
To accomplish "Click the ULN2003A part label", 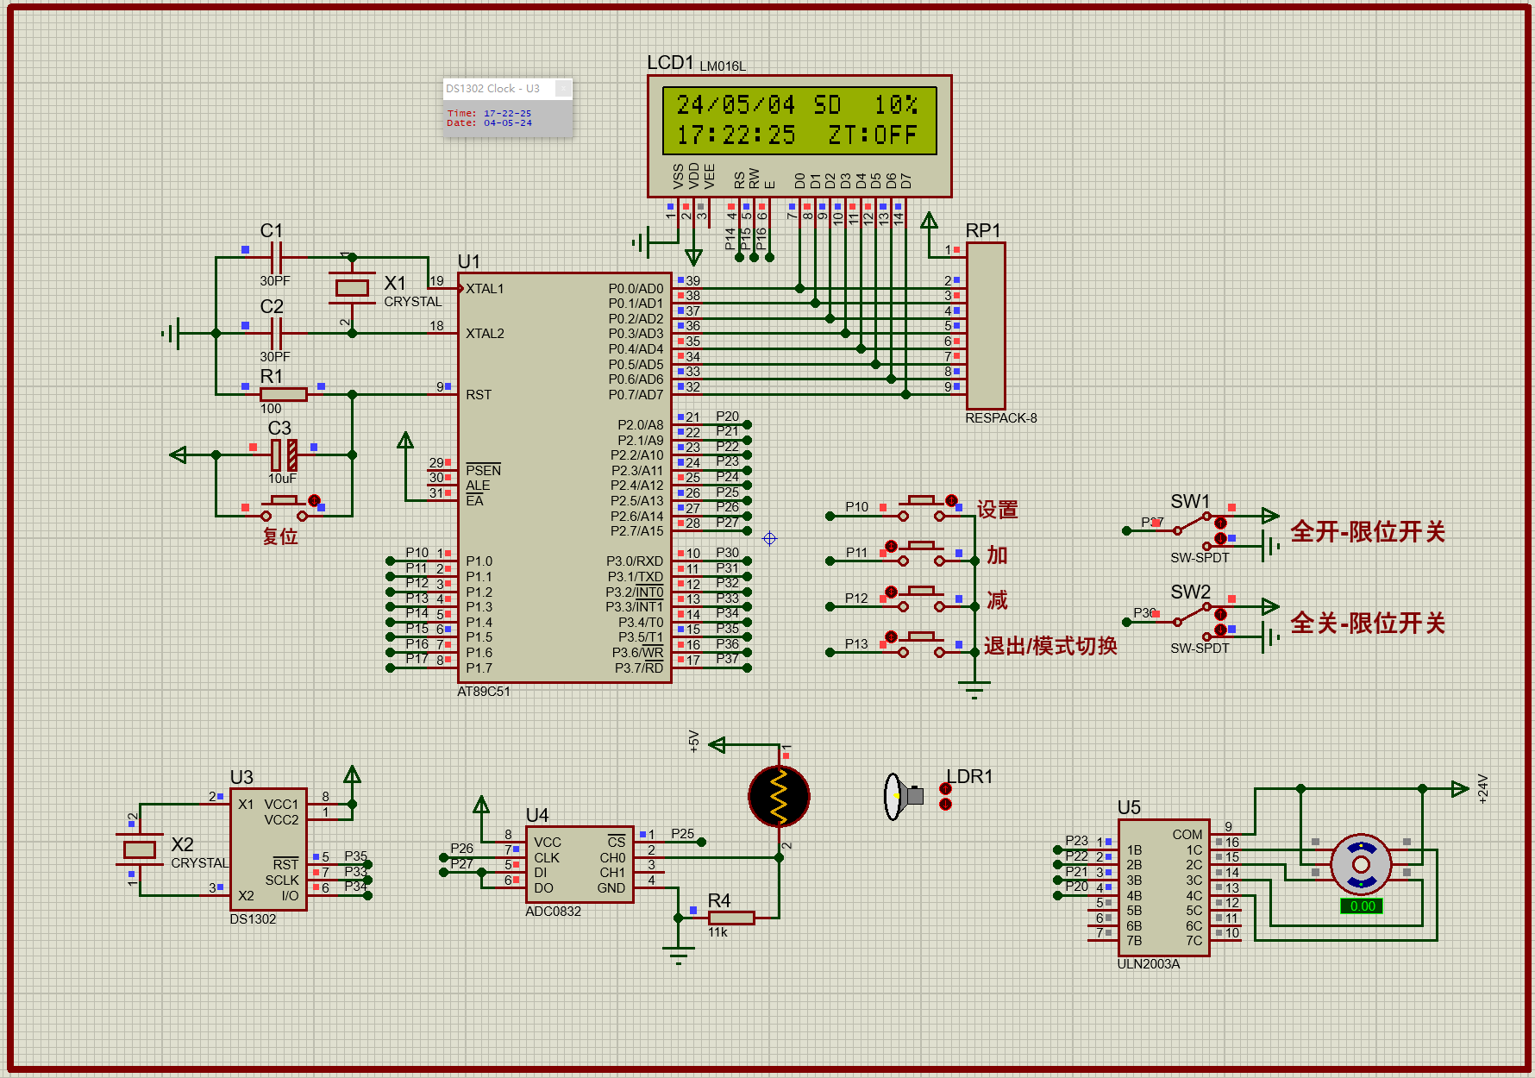I will click(1149, 963).
